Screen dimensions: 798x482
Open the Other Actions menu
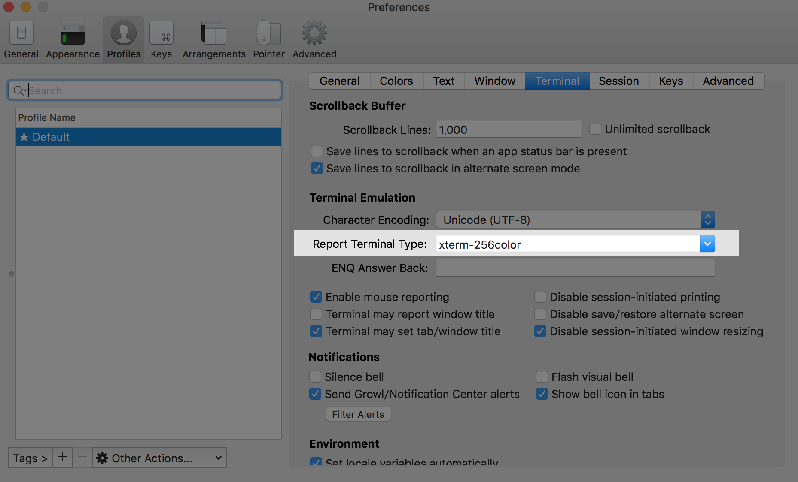coord(159,458)
